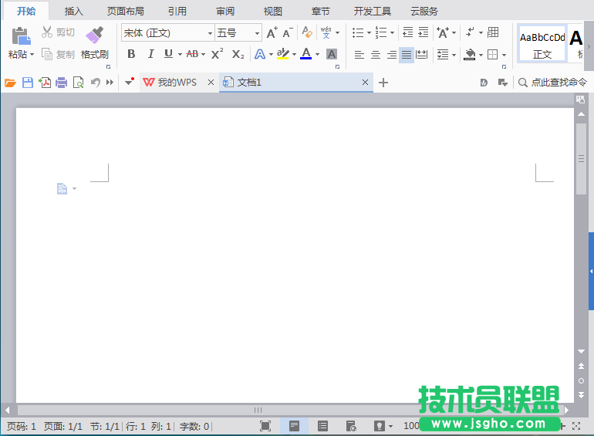Image resolution: width=594 pixels, height=436 pixels.
Task: Expand numbered list dropdown arrow
Action: point(392,32)
